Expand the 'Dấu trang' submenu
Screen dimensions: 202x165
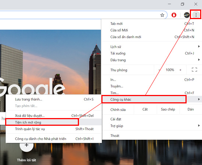point(151,60)
